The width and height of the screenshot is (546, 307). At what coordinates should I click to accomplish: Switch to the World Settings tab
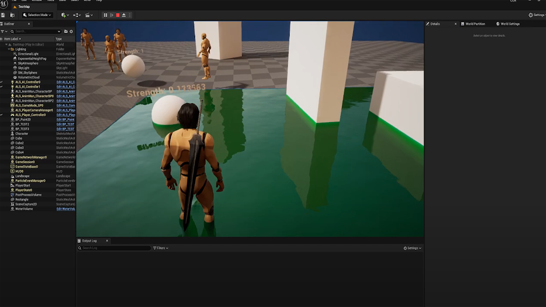pyautogui.click(x=510, y=24)
